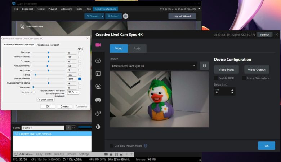Open the File menu
The width and height of the screenshot is (281, 162).
tap(16, 9)
